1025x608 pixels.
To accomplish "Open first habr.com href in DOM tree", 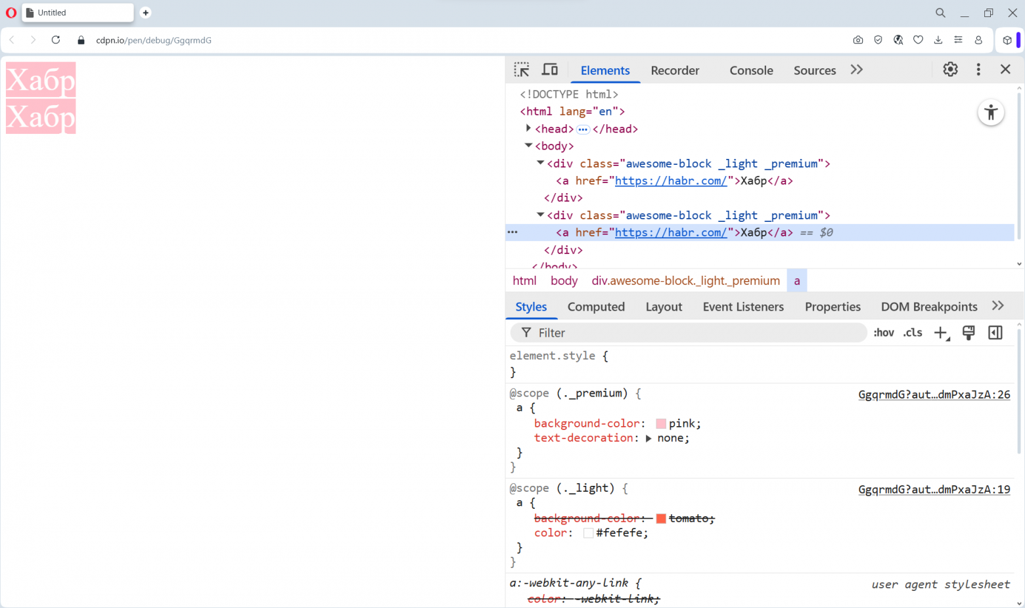I will pyautogui.click(x=671, y=181).
